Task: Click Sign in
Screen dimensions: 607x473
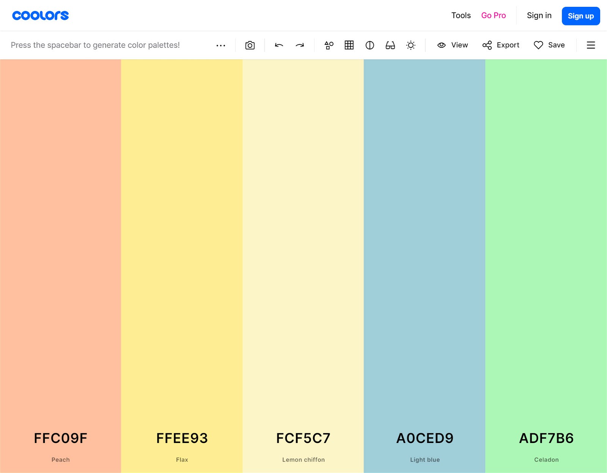Action: point(539,16)
